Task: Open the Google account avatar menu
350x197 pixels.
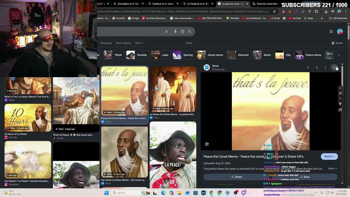Action: tap(340, 31)
